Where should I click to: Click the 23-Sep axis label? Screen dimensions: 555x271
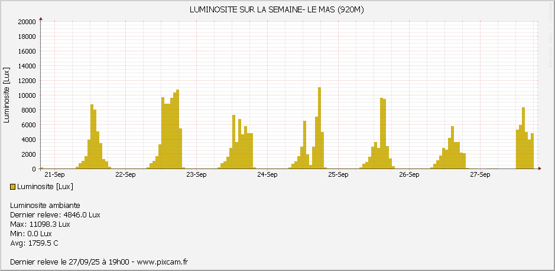[196, 174]
